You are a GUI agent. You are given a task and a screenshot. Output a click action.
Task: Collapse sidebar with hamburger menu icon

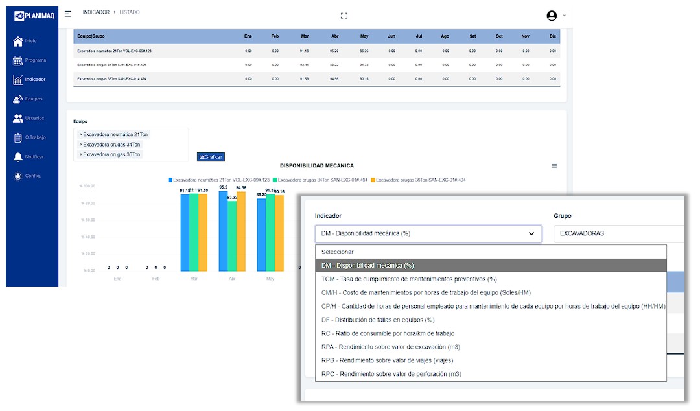coord(68,14)
